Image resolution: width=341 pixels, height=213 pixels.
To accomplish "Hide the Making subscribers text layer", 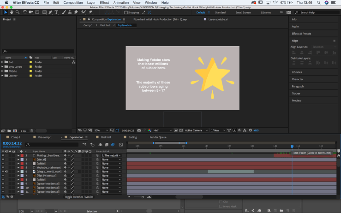I will click(x=3, y=156).
